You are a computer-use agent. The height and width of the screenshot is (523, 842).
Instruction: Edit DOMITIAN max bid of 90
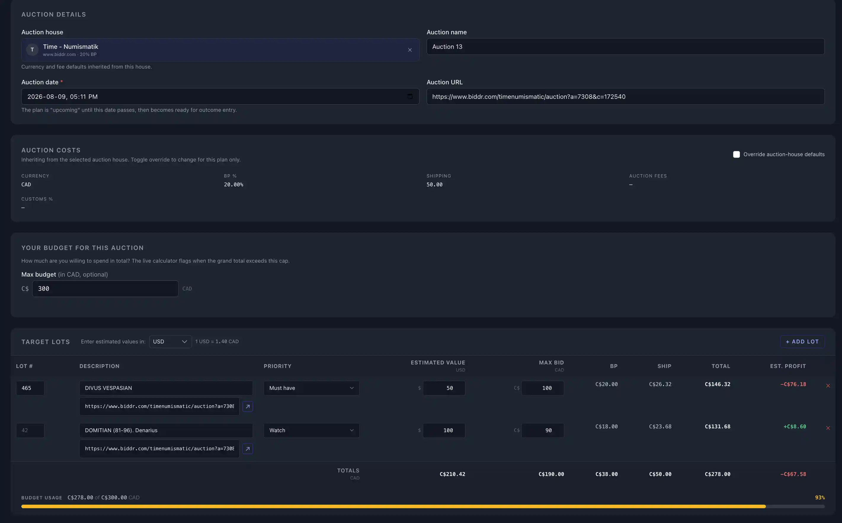coord(543,430)
